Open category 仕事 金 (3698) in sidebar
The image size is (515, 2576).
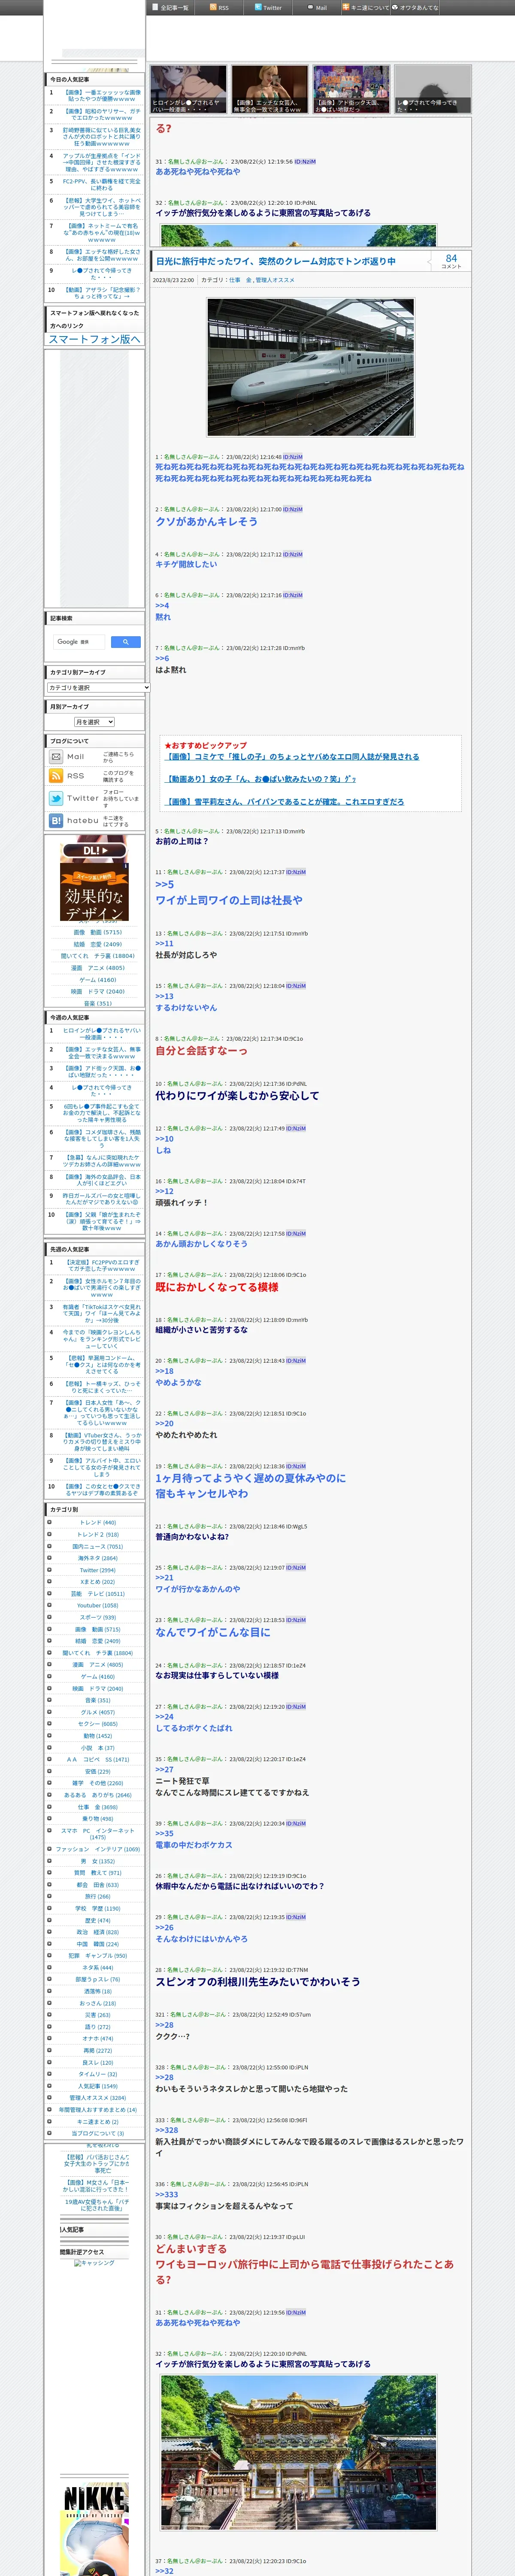pos(97,1807)
